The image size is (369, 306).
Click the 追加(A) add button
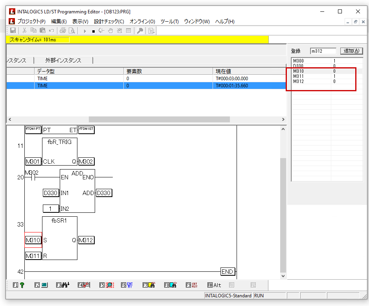click(351, 51)
